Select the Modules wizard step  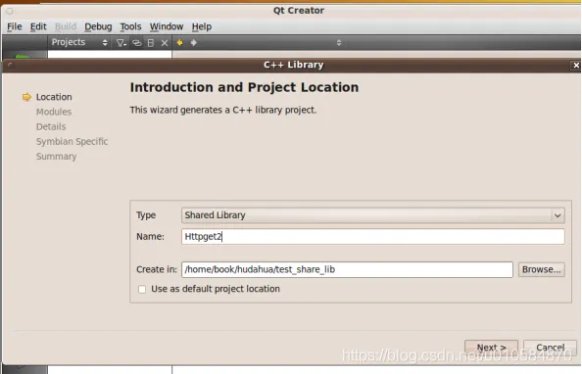[54, 112]
